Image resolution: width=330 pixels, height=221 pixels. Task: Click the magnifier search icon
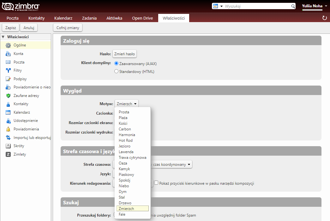tap(293, 6)
